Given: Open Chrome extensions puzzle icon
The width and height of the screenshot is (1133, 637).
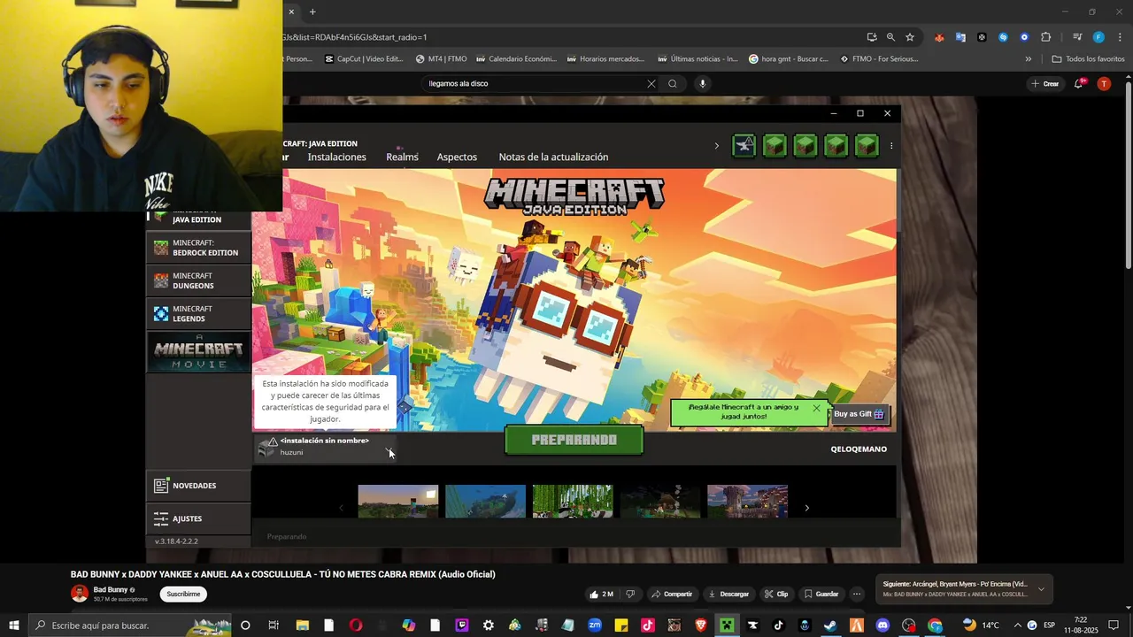Looking at the screenshot, I should 1046,37.
